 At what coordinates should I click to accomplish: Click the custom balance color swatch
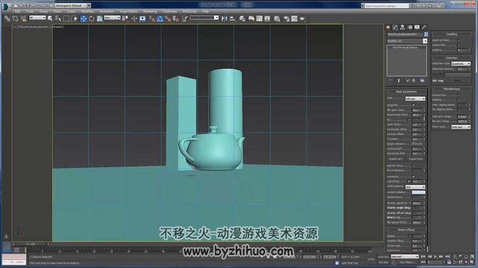pos(419,192)
